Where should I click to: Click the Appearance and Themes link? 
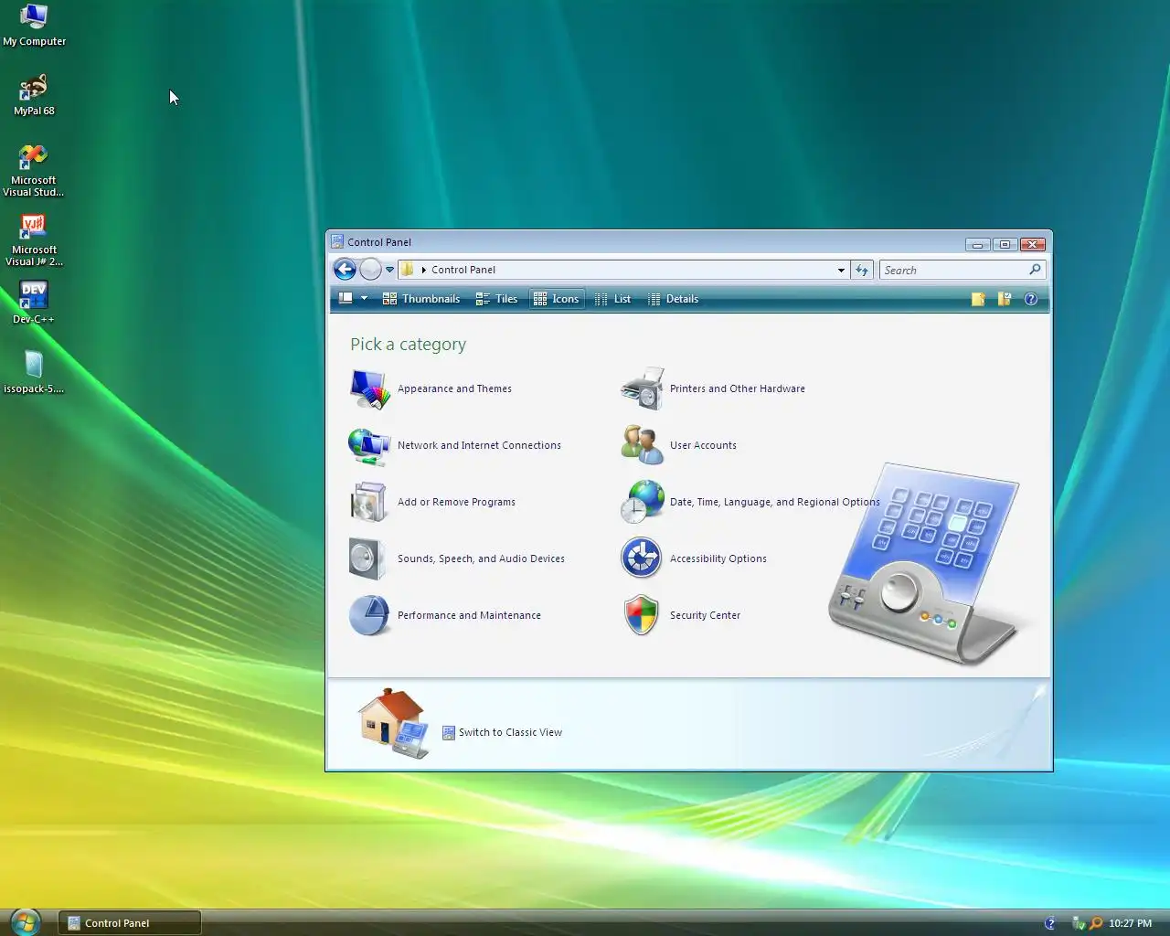pyautogui.click(x=454, y=389)
